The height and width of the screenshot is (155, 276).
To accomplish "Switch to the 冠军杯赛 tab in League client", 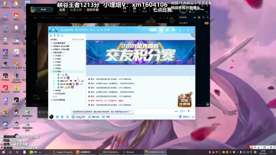I will click(92, 10).
